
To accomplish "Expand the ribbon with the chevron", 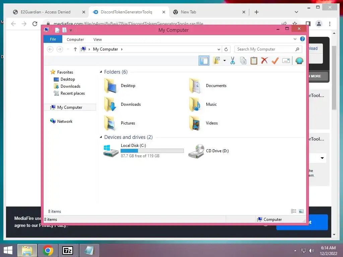I will point(295,39).
